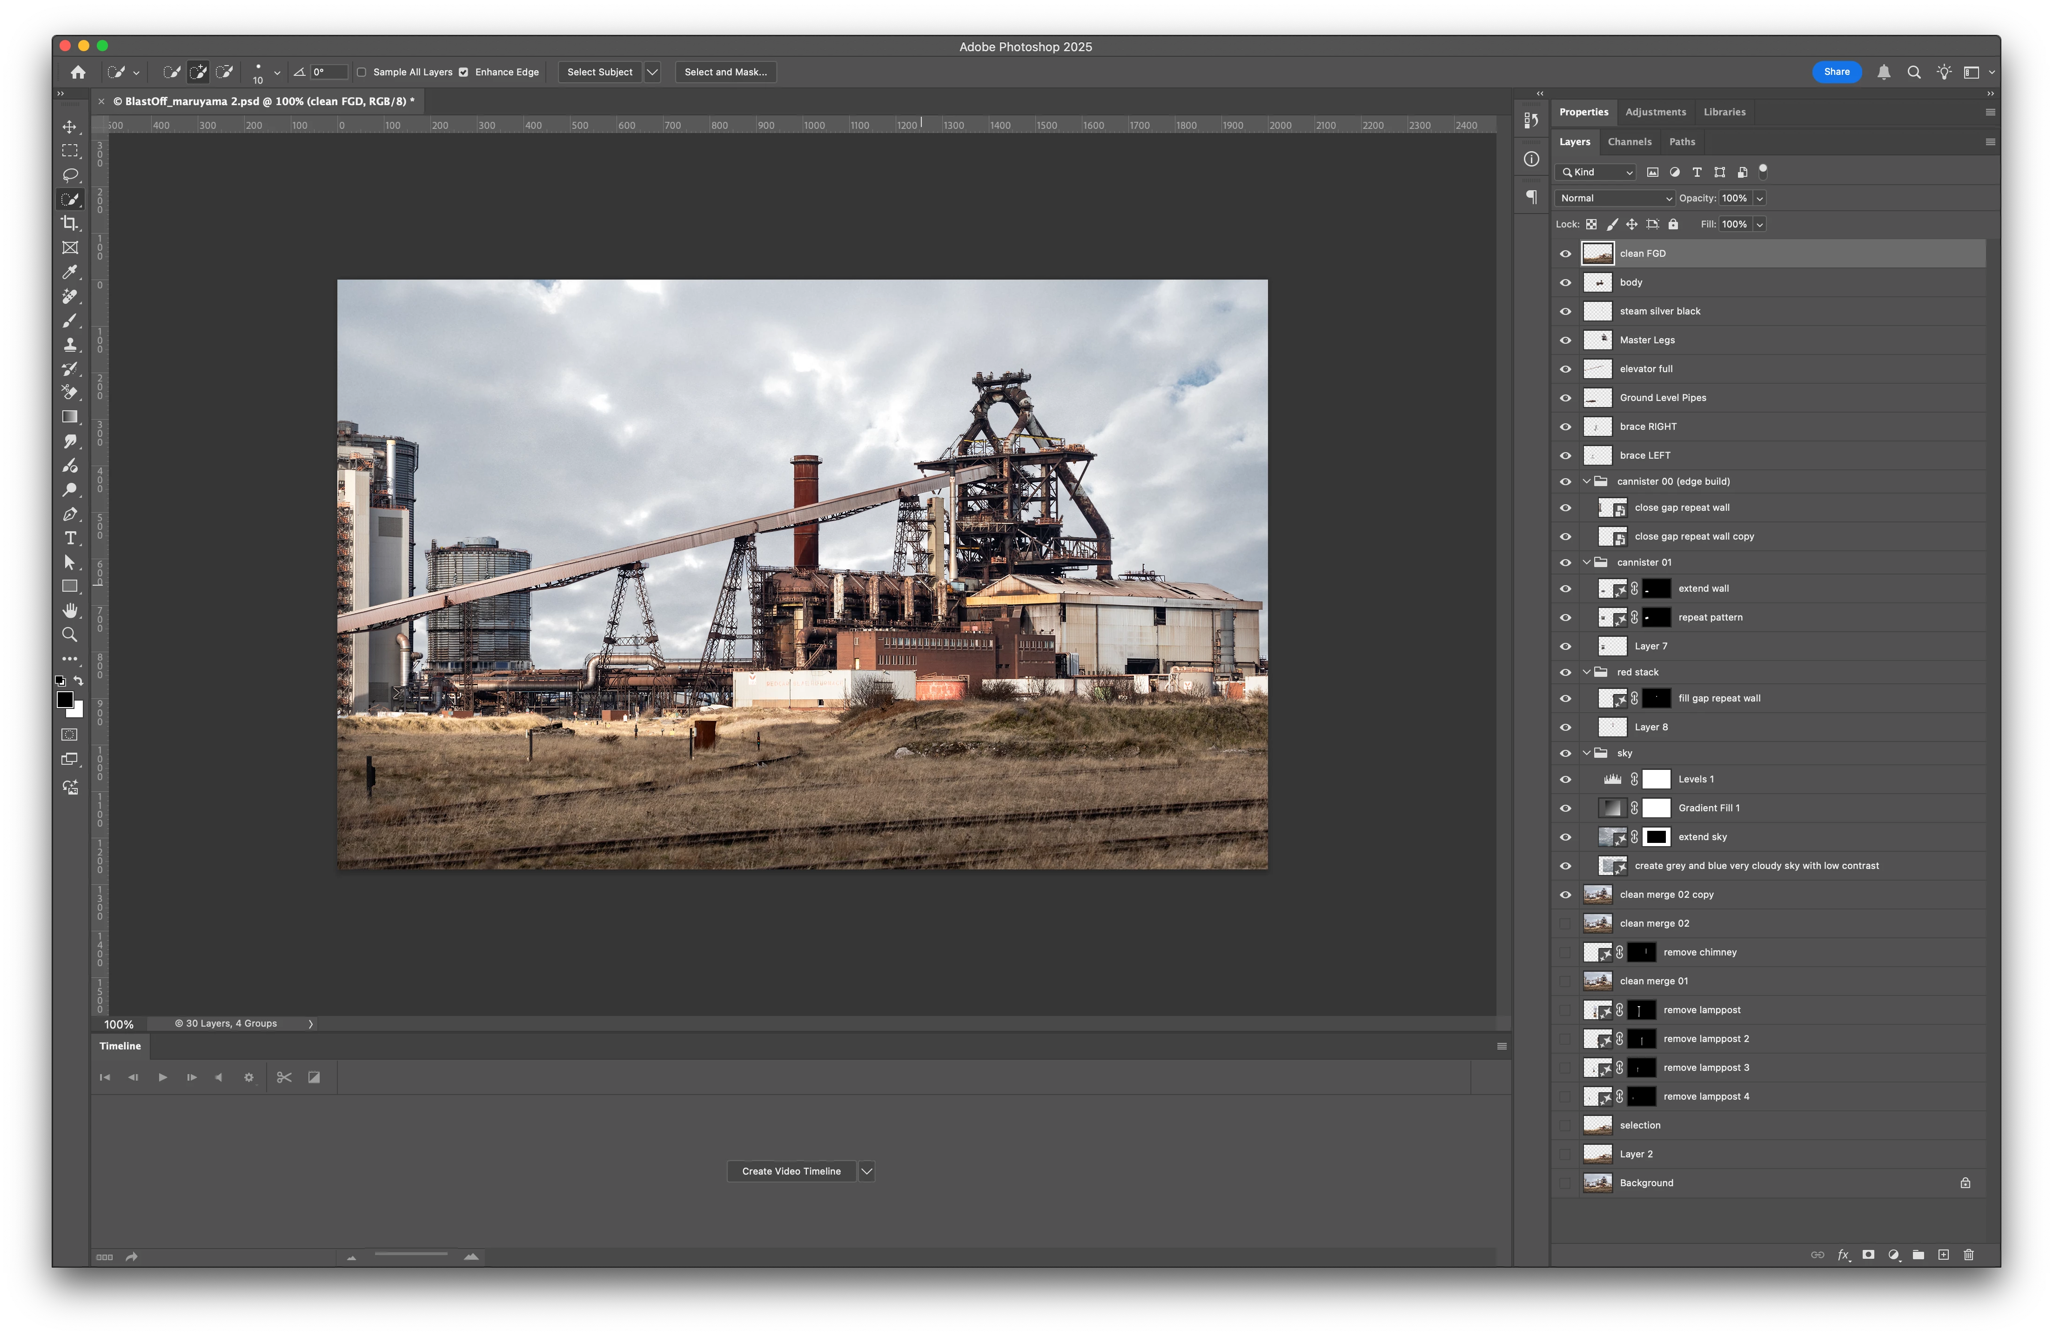The width and height of the screenshot is (2053, 1336).
Task: Select the Eyedropper tool
Action: (70, 273)
